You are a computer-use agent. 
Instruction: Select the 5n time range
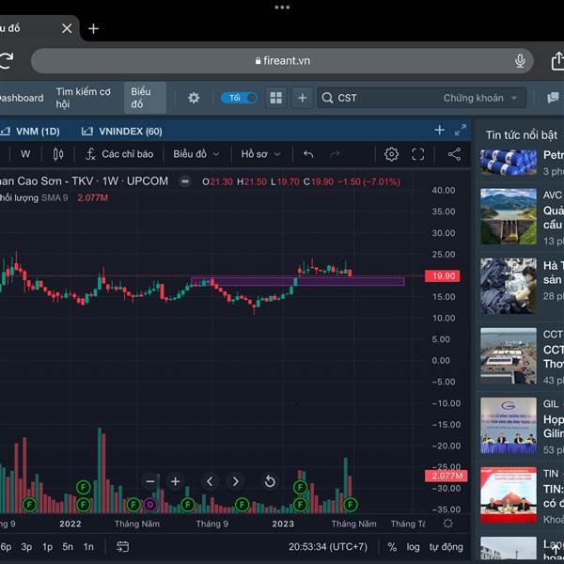point(68,547)
